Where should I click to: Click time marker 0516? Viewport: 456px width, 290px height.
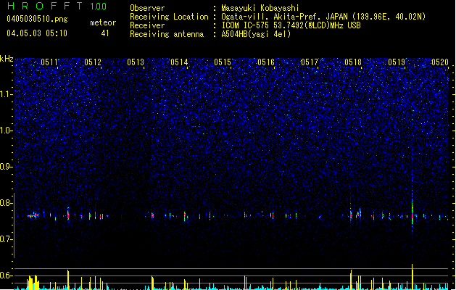point(266,62)
